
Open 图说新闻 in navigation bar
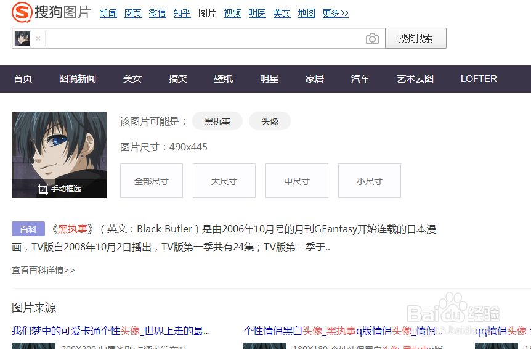[78, 78]
